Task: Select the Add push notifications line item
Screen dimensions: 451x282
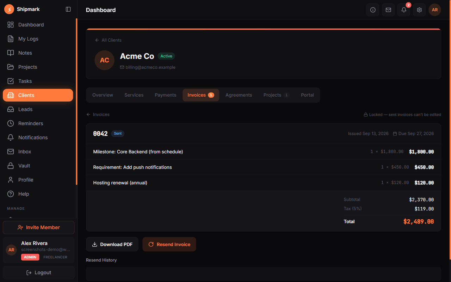Action: [264, 167]
